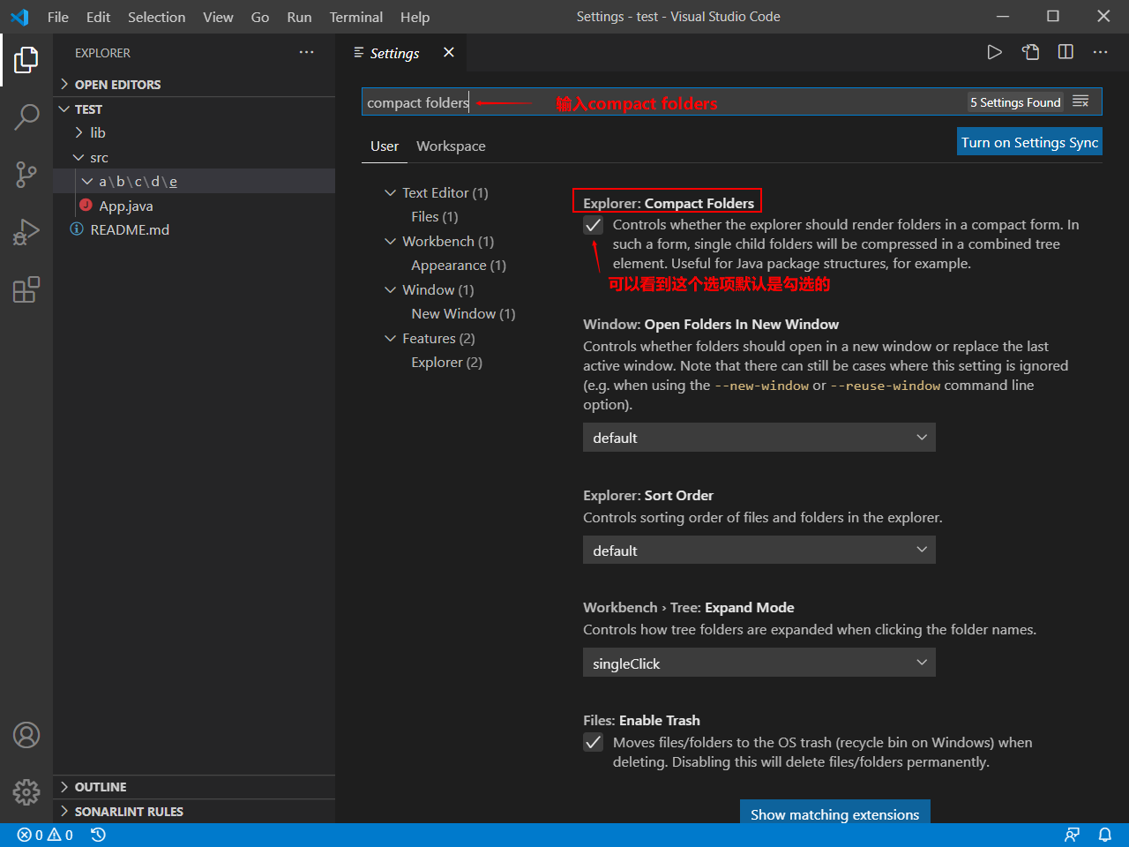Viewport: 1129px width, 847px height.
Task: Click the Run play icon in editor toolbar
Action: coord(994,52)
